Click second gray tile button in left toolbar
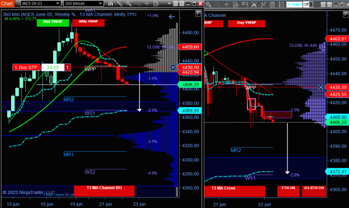Image resolution: width=349 pixels, height=208 pixels. click(181, 3)
